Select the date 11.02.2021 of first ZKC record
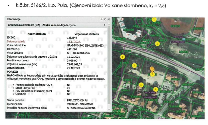The image size is (208, 125). point(73,57)
